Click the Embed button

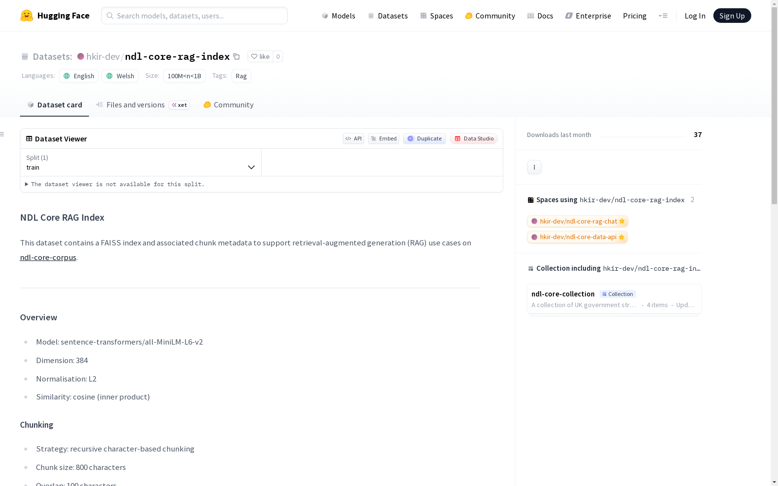pyautogui.click(x=384, y=139)
